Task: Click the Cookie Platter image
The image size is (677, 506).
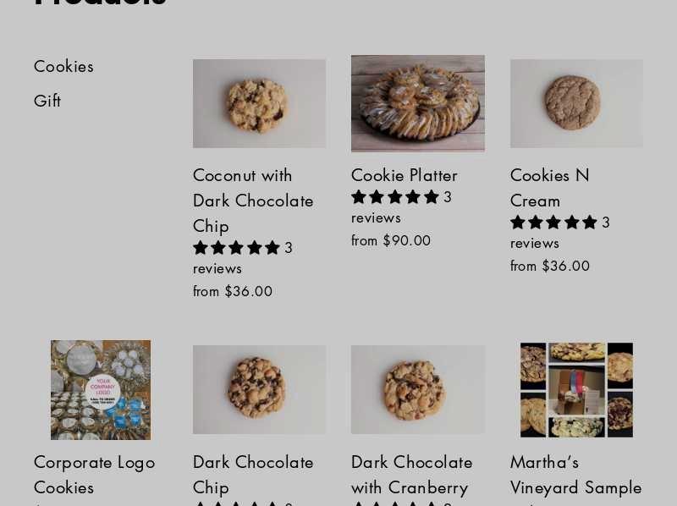Action: (x=418, y=103)
